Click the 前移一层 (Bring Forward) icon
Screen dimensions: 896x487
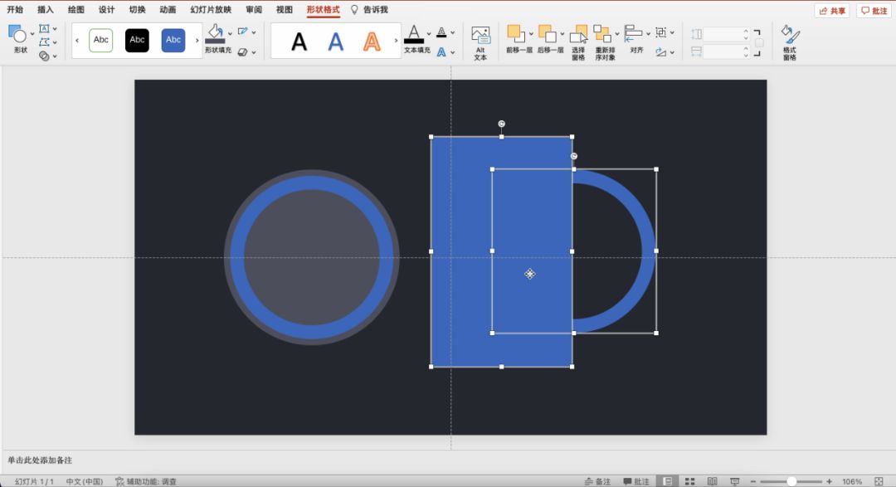tap(516, 34)
